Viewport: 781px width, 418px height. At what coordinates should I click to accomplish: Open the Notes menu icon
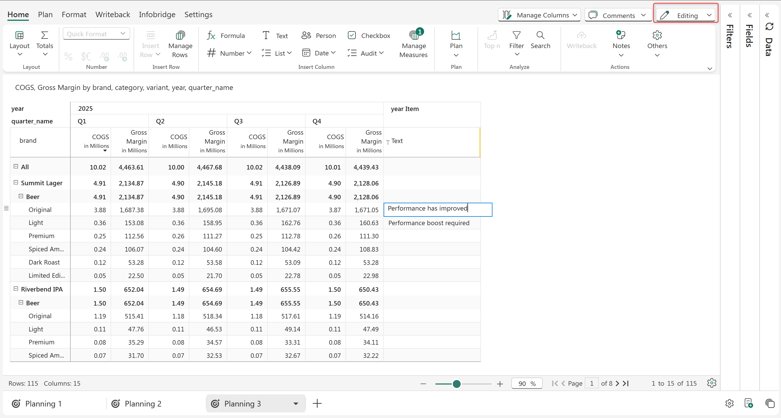point(621,35)
